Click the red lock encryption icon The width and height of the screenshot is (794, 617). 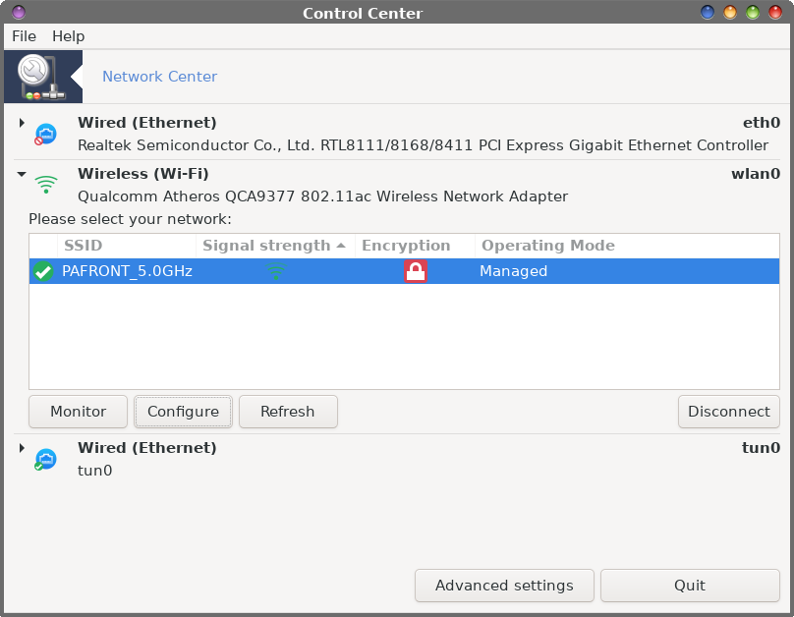click(416, 271)
